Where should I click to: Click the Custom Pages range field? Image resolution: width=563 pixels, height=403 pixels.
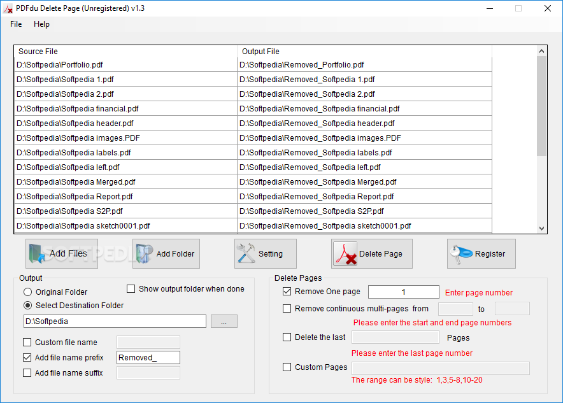(x=441, y=368)
